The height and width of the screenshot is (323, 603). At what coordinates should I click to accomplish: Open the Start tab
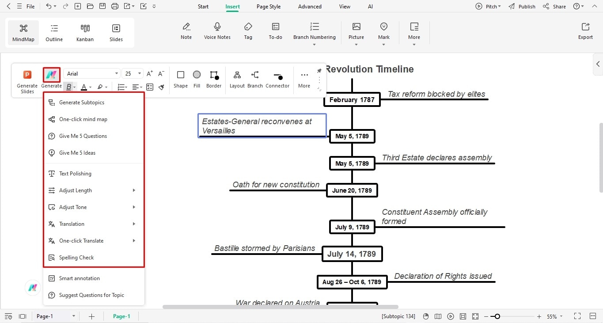pos(203,7)
